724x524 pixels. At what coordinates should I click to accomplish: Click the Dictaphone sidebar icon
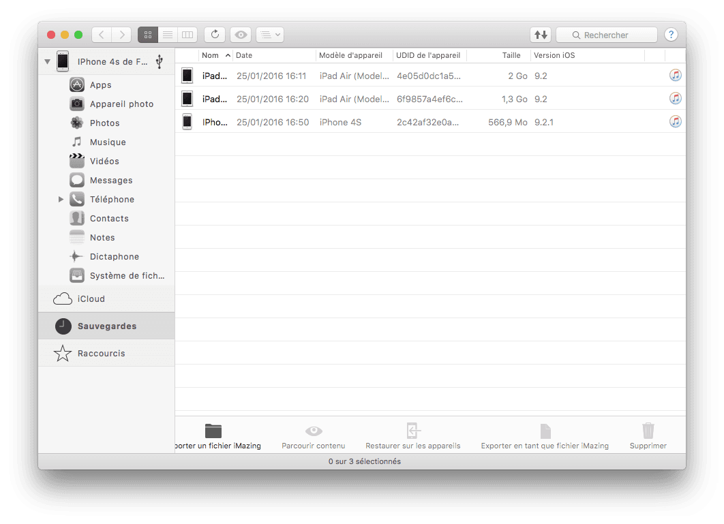(77, 257)
